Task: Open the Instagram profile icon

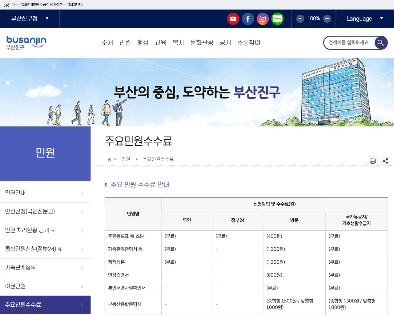Action: [x=263, y=19]
